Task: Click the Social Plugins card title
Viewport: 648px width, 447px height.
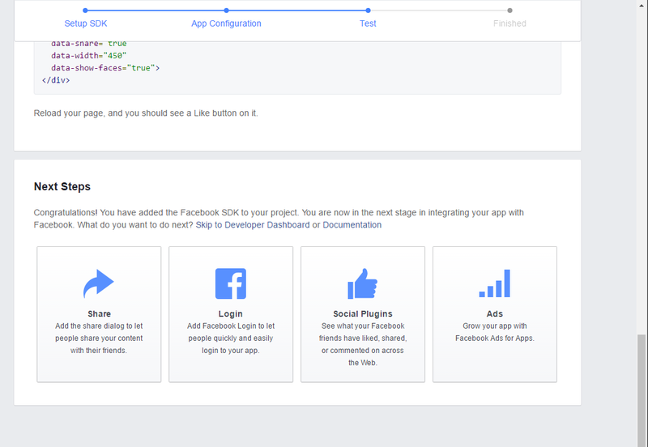Action: pyautogui.click(x=363, y=313)
